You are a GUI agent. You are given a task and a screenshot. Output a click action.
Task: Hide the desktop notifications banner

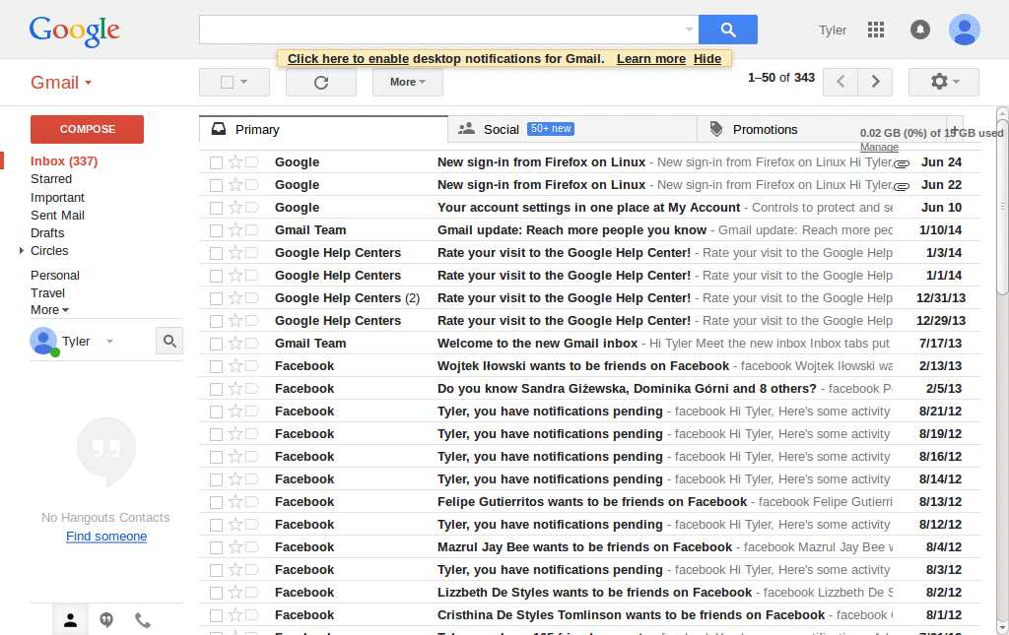[x=707, y=58]
